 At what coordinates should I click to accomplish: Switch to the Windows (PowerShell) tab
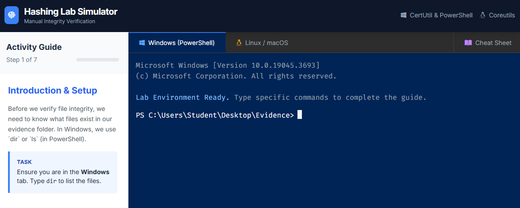point(177,43)
